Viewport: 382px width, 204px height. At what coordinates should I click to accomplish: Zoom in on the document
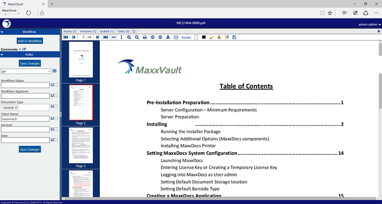click(129, 37)
